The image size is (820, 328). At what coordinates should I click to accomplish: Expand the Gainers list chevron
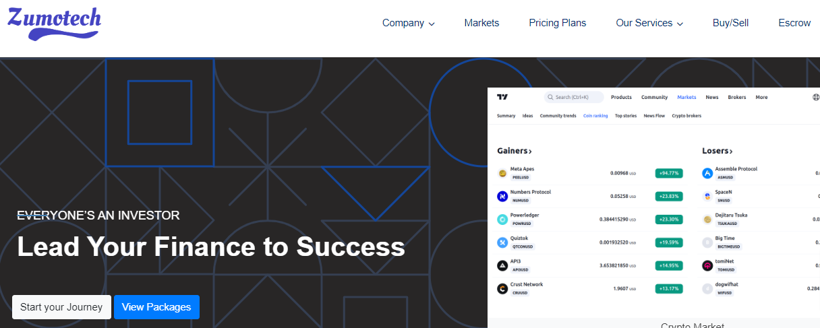[531, 152]
